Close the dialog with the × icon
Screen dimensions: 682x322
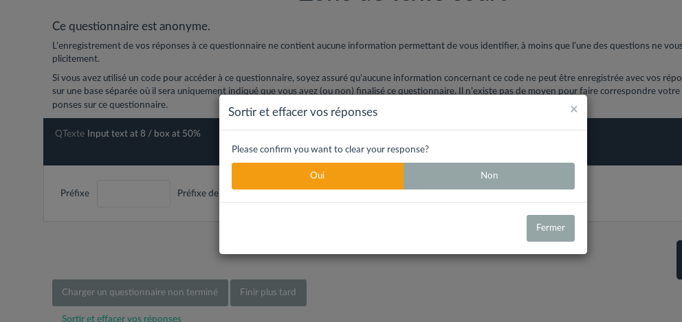(x=573, y=109)
